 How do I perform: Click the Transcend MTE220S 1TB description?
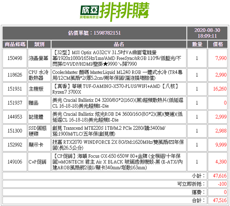[x=109, y=131]
